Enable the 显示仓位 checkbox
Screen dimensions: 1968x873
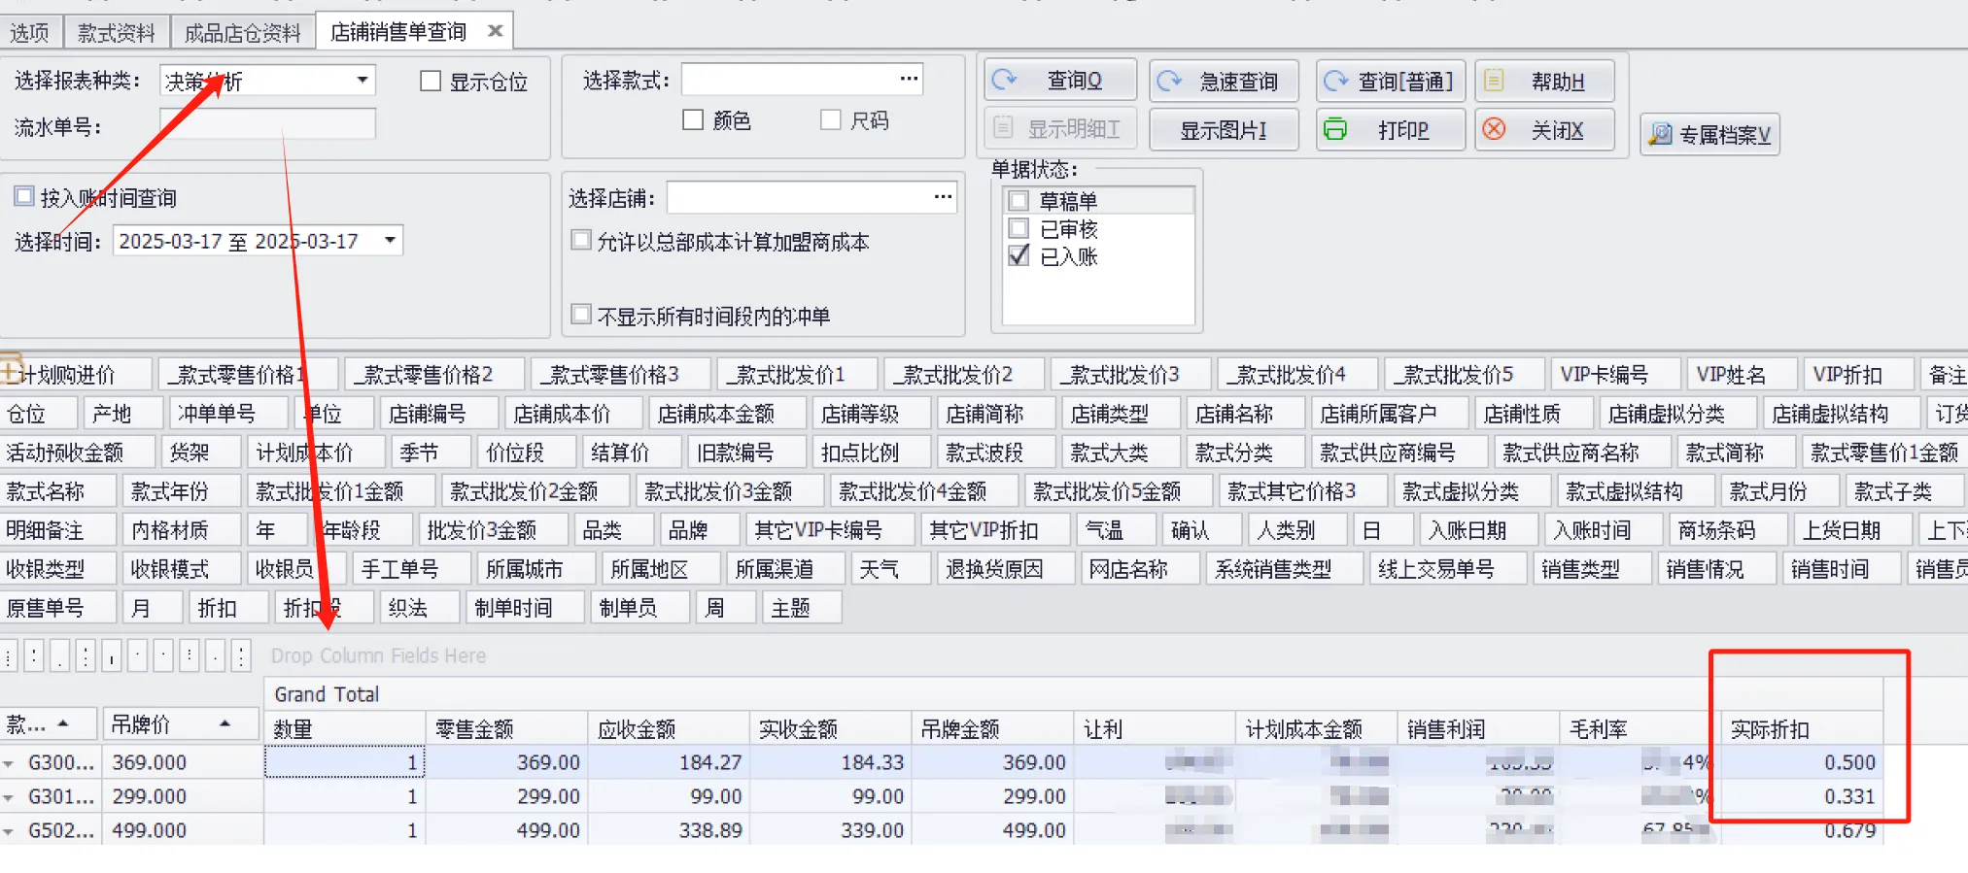tap(431, 81)
